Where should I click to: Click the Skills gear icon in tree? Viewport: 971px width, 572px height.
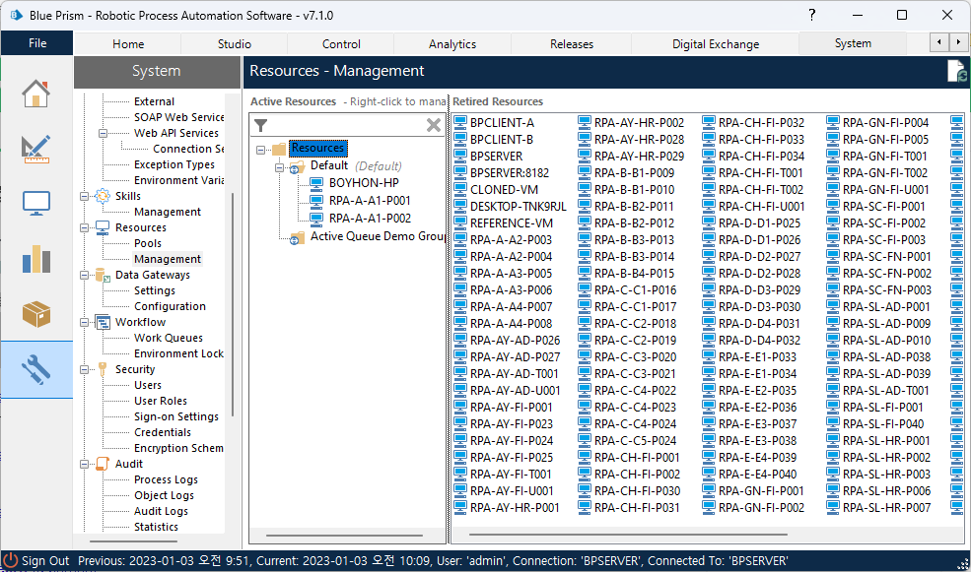(x=103, y=196)
